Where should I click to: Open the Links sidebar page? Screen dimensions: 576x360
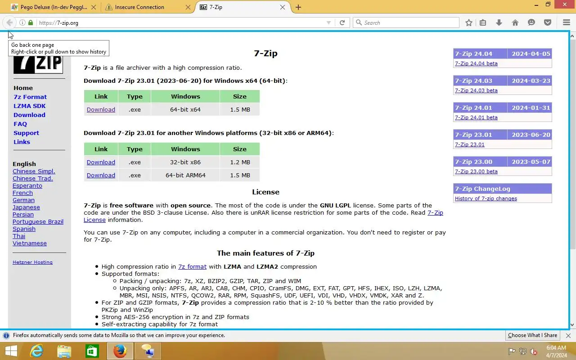[x=22, y=142]
